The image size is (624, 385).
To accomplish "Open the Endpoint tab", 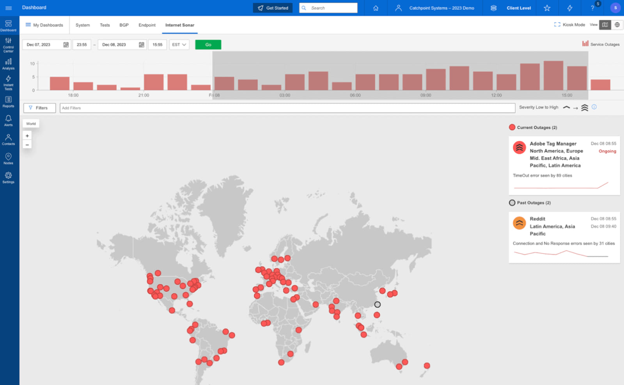I will [x=147, y=25].
